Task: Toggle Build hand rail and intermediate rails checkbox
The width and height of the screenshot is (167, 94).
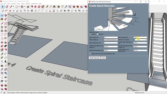Action: click(x=90, y=54)
